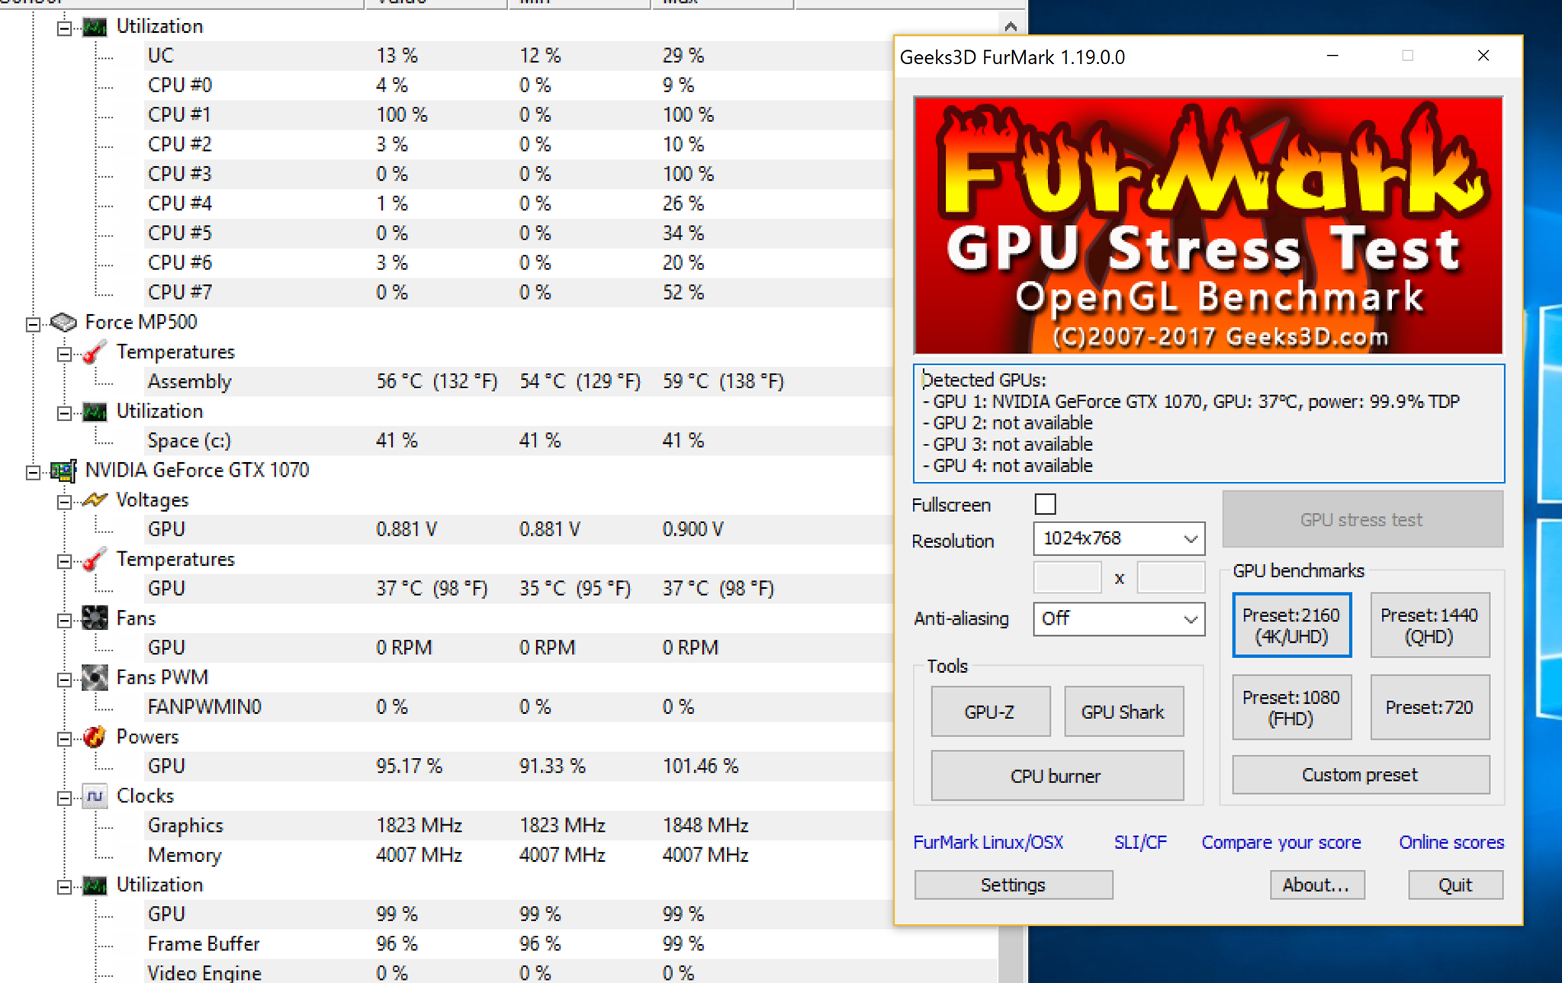Click the GTX 1070 Temperatures thermometer icon
Image resolution: width=1562 pixels, height=983 pixels.
pos(95,560)
